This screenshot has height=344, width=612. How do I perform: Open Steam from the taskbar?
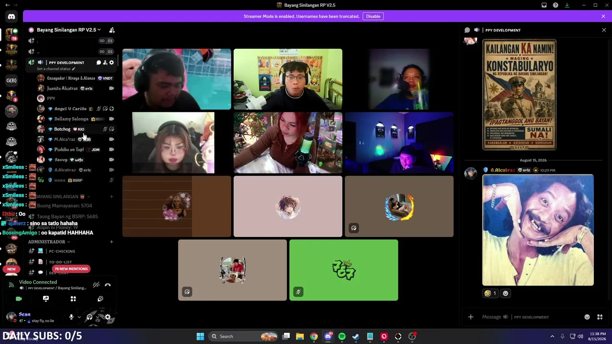[x=356, y=336]
